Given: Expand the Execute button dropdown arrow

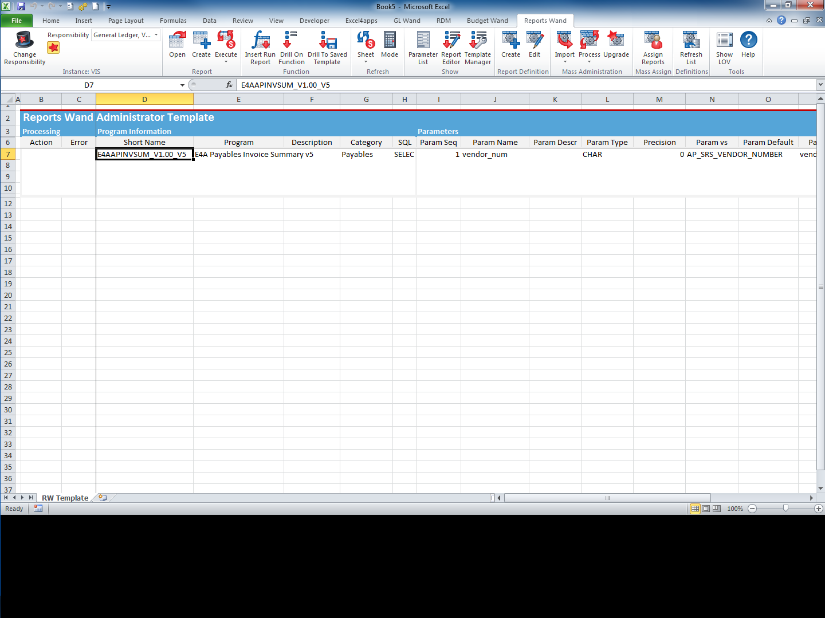Looking at the screenshot, I should coord(226,62).
